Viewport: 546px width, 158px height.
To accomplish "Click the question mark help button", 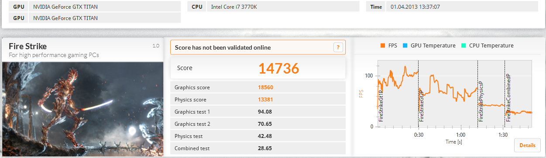I will point(338,47).
